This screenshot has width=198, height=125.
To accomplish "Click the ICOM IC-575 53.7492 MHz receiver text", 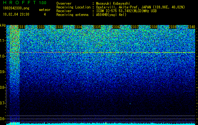I will (x=126, y=11).
